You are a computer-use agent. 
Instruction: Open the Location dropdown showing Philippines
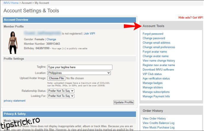[79, 73]
